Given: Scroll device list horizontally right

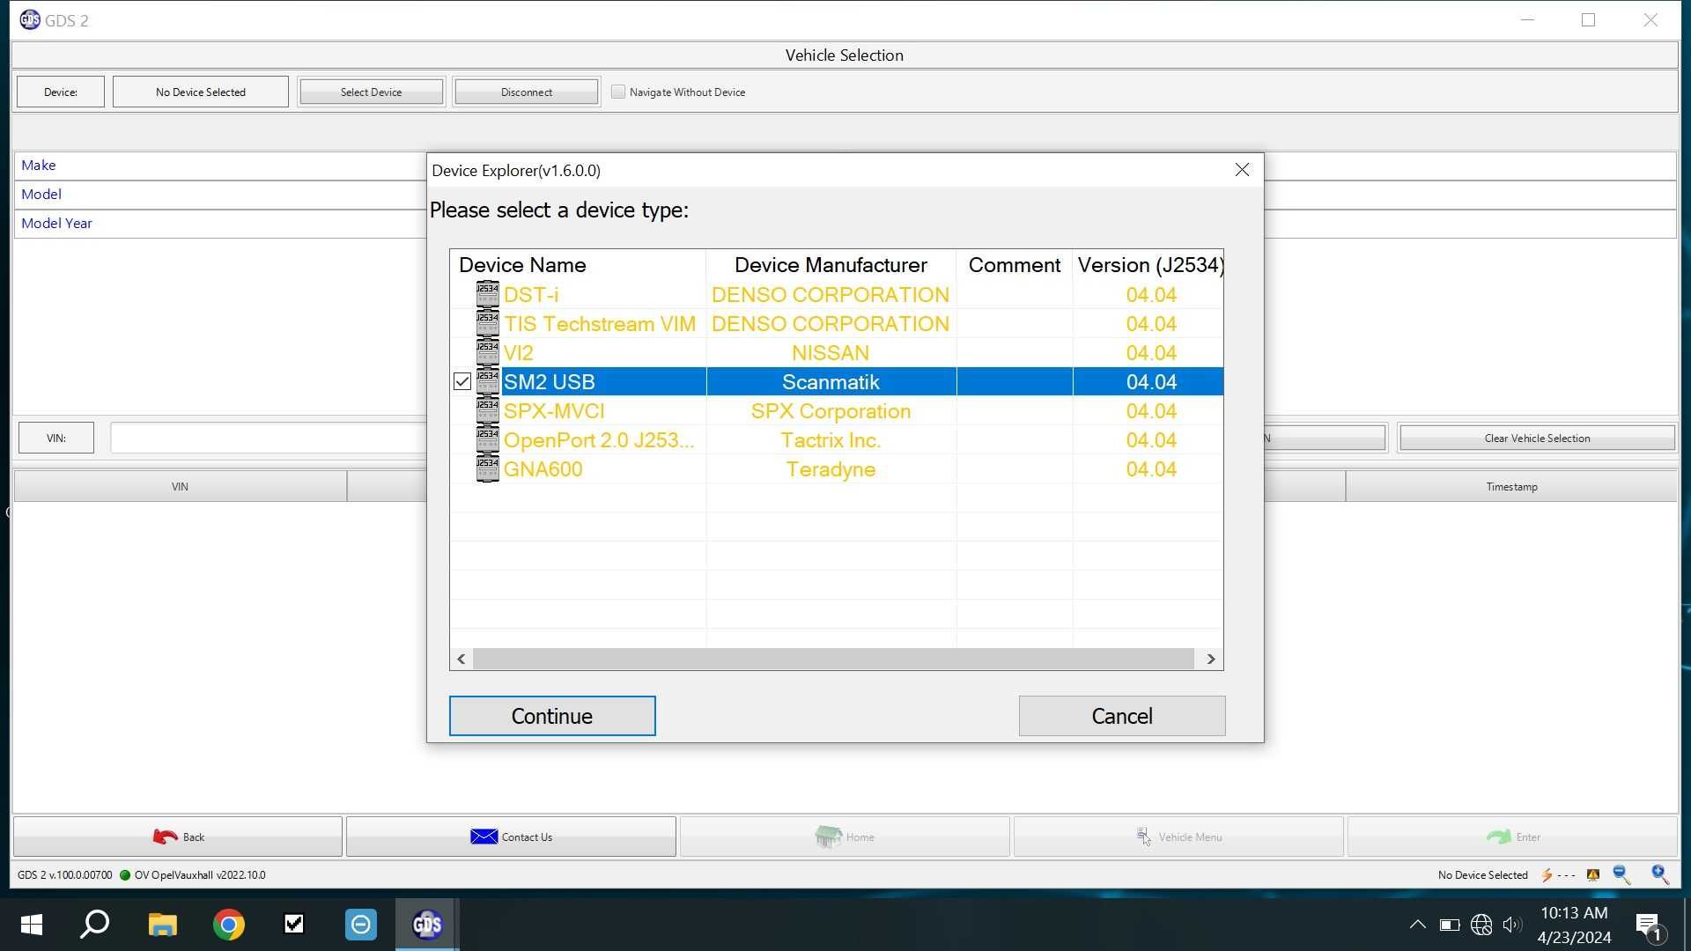Looking at the screenshot, I should [1211, 659].
